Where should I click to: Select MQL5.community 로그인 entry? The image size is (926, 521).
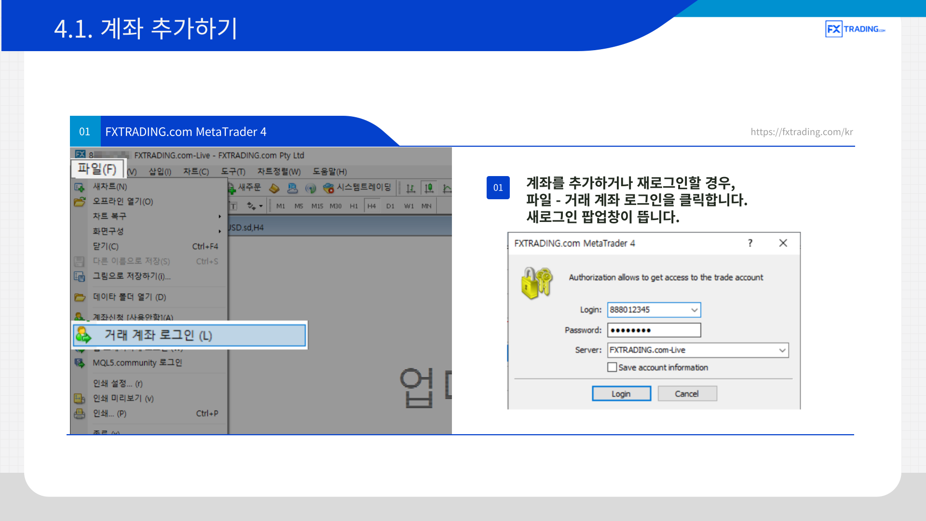(149, 363)
